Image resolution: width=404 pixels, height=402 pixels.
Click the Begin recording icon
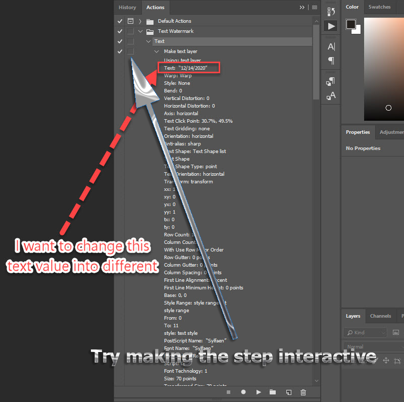click(243, 392)
